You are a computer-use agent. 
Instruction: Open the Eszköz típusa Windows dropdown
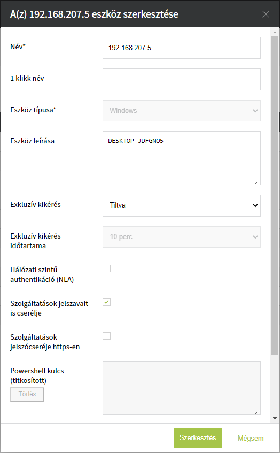[182, 111]
